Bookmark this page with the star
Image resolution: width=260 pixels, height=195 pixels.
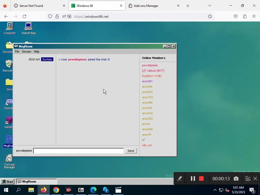[x=210, y=16]
